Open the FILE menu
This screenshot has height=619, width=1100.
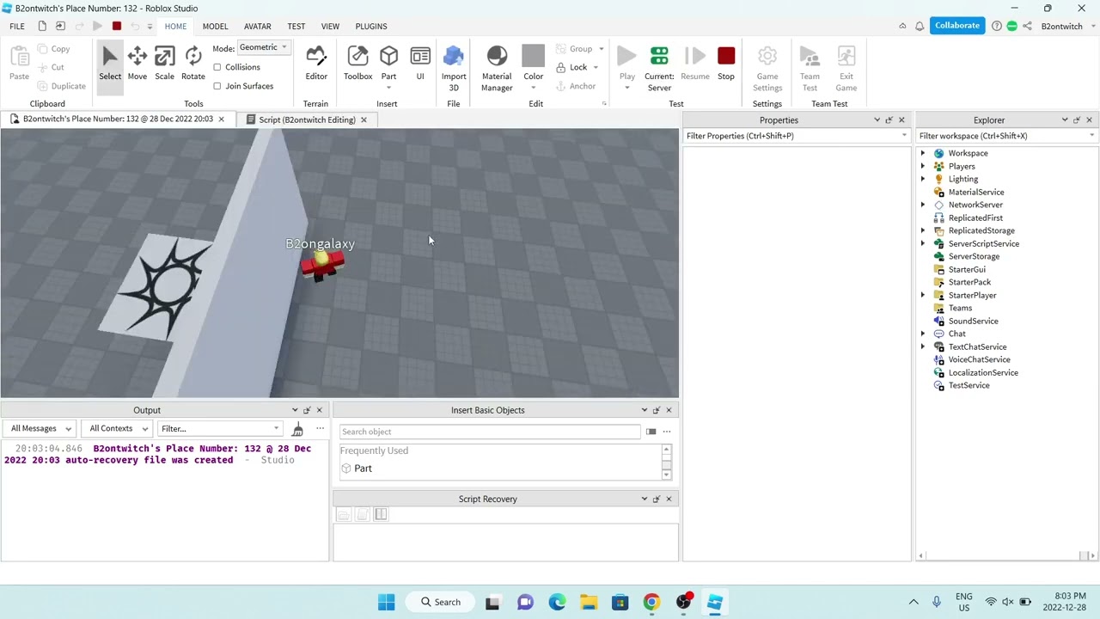(x=17, y=26)
